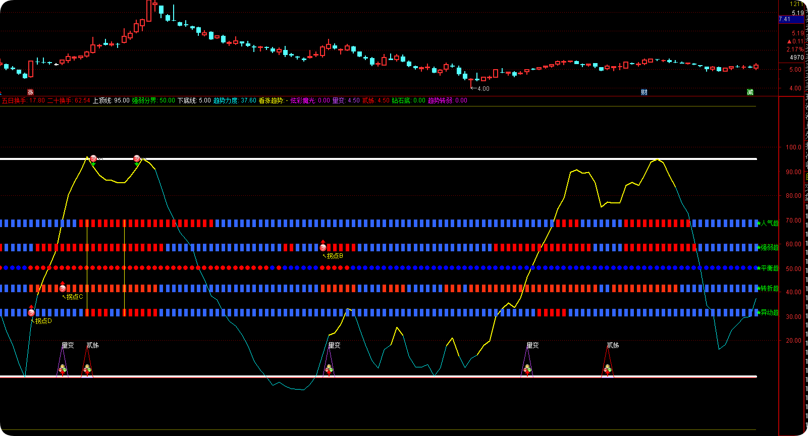Select the rightmost 贰姊 signal icon

pos(608,370)
